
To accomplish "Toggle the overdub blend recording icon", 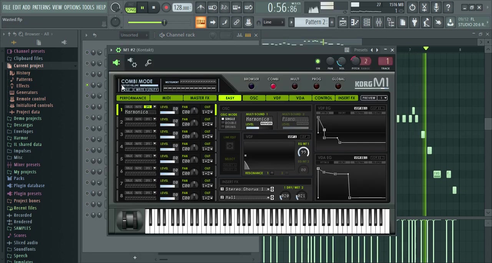I will [x=236, y=7].
